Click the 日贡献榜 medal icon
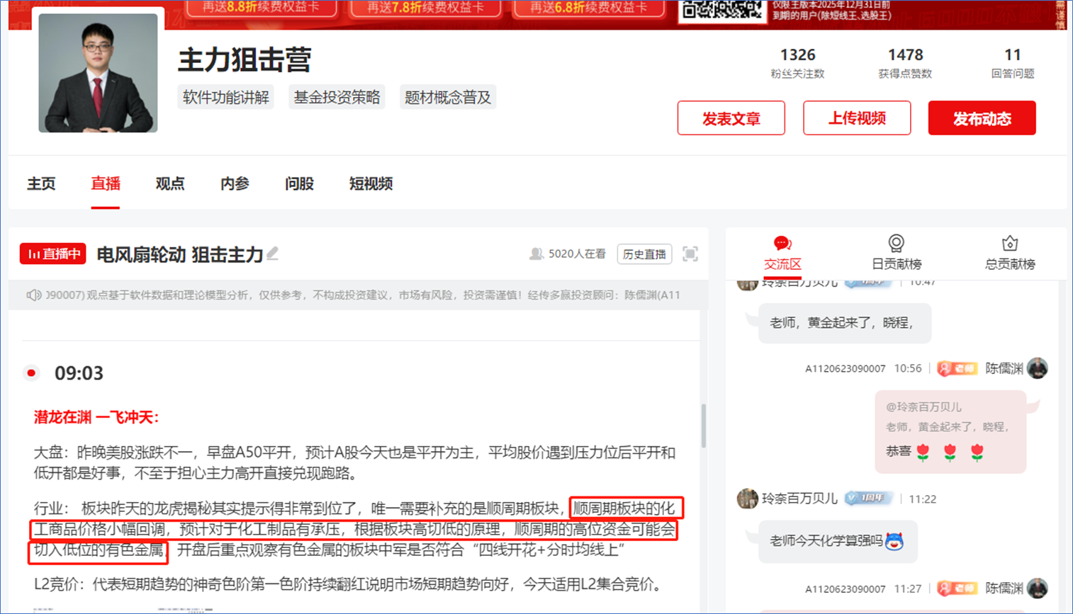1073x614 pixels. (897, 244)
